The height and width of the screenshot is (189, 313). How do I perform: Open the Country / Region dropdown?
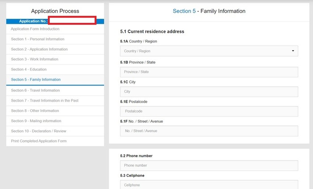[209, 51]
